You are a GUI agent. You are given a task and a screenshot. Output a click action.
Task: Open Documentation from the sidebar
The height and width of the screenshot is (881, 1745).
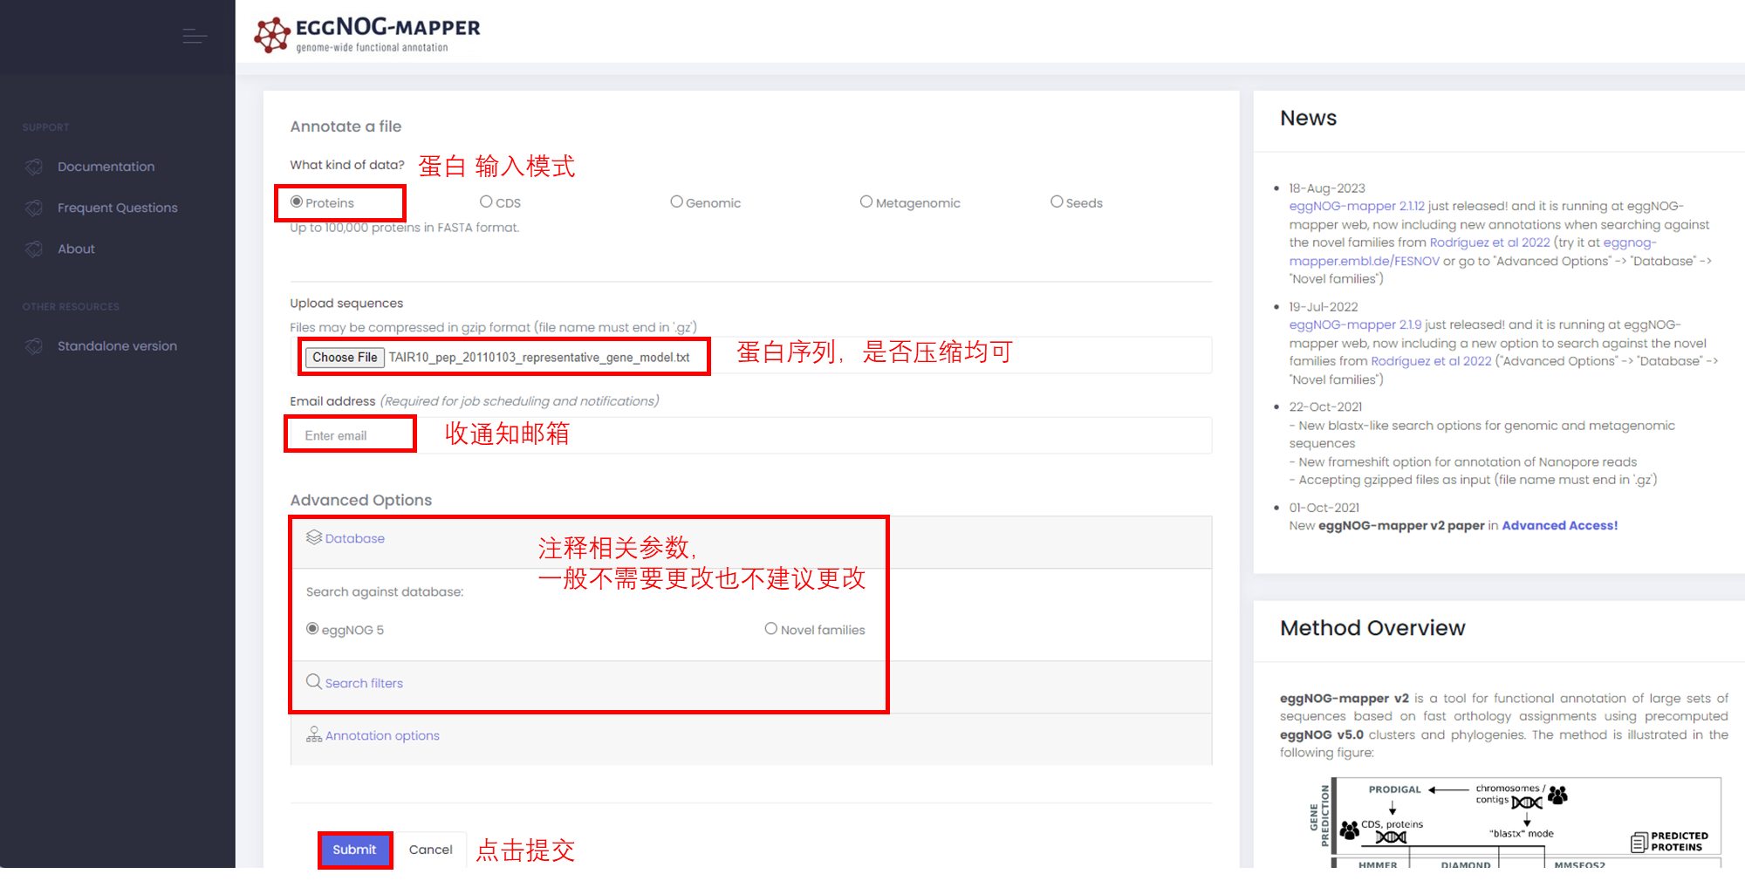click(106, 167)
